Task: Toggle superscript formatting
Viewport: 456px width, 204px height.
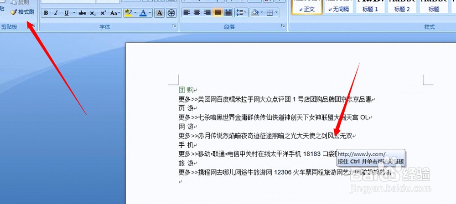Action: (103, 13)
